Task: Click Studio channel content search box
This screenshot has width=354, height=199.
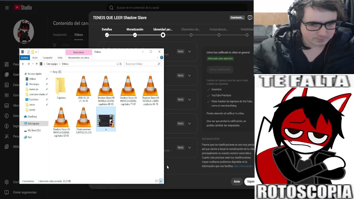Action: coord(177,8)
